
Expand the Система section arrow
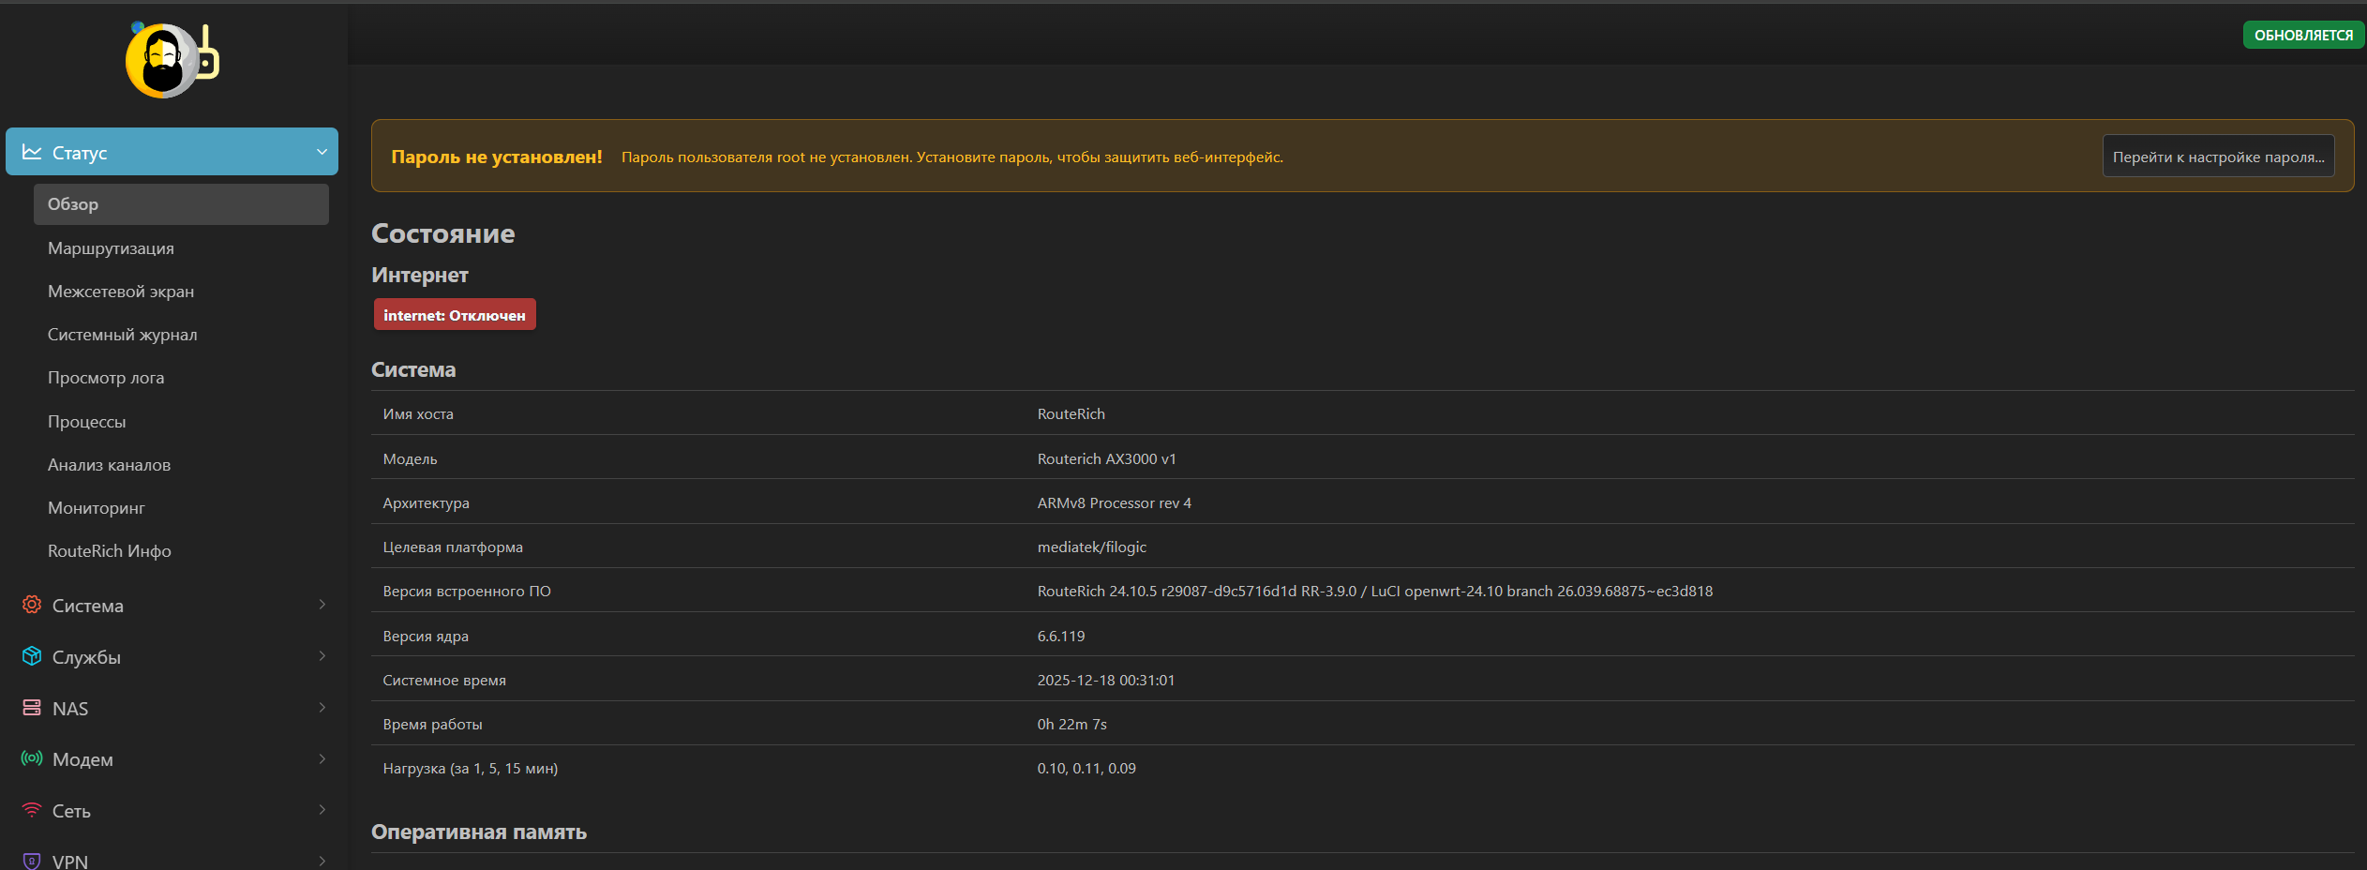point(322,605)
